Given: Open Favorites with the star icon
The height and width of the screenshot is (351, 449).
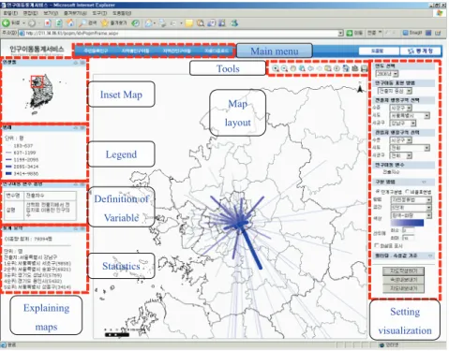Looking at the screenshot, I should (x=114, y=23).
